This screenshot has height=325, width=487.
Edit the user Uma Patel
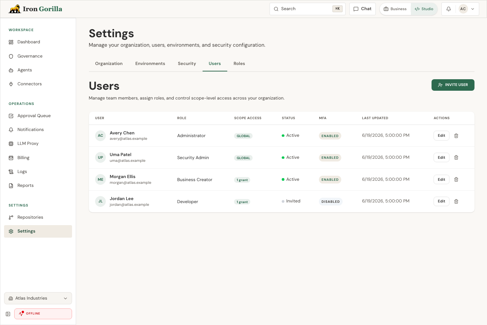point(441,157)
